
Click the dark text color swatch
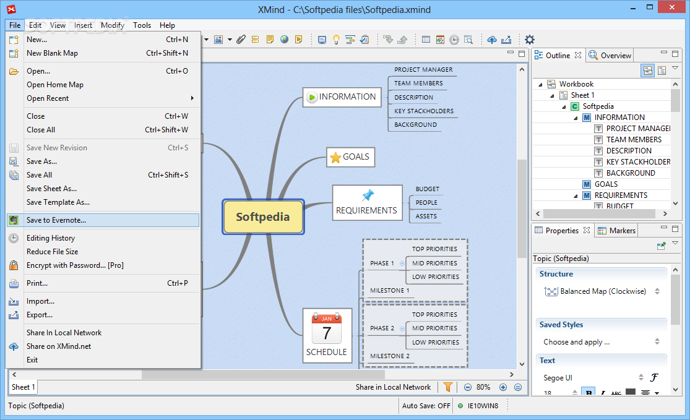[x=631, y=392]
